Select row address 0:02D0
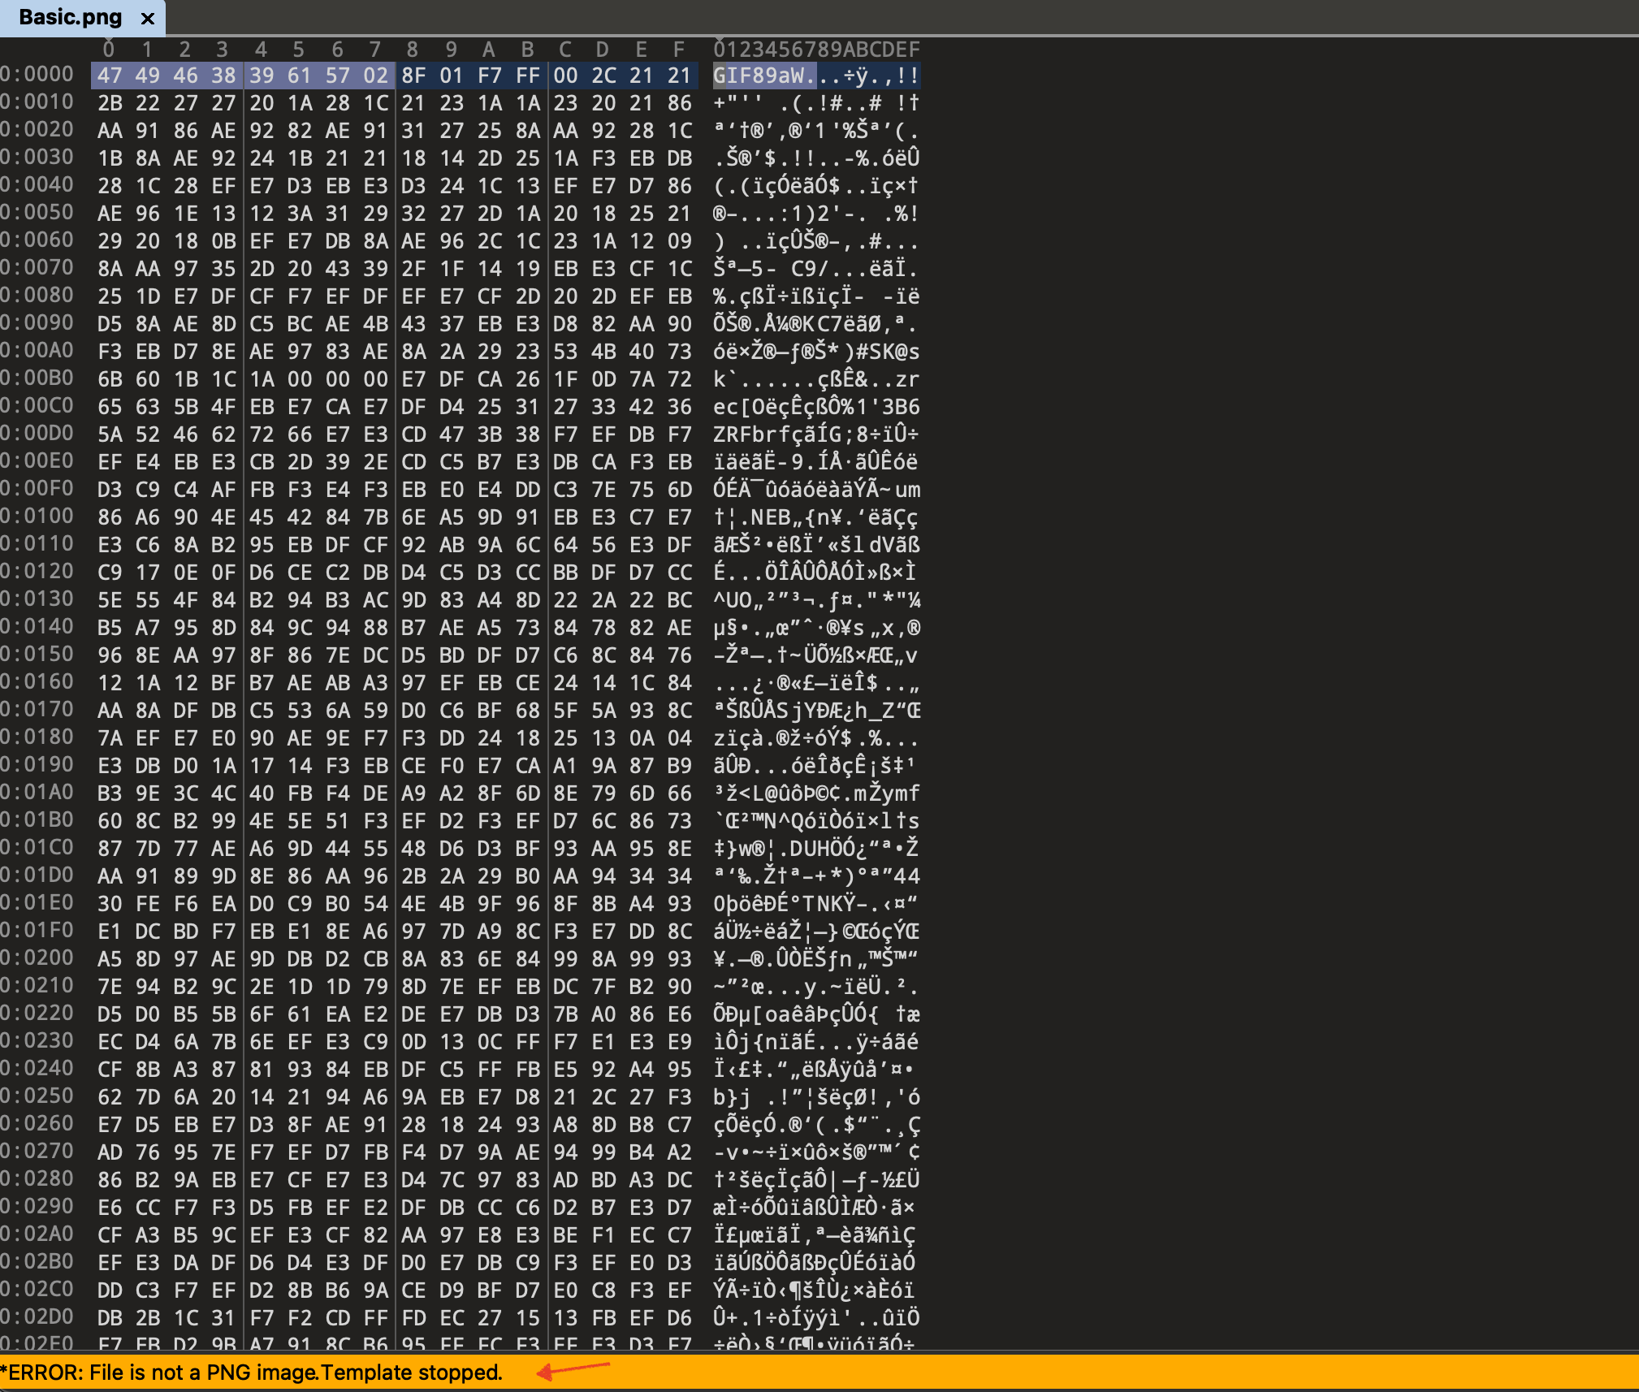Viewport: 1639px width, 1392px height. click(37, 1317)
